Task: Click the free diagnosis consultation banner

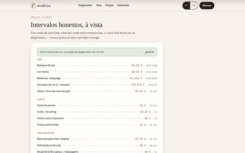Action: [x=97, y=52]
